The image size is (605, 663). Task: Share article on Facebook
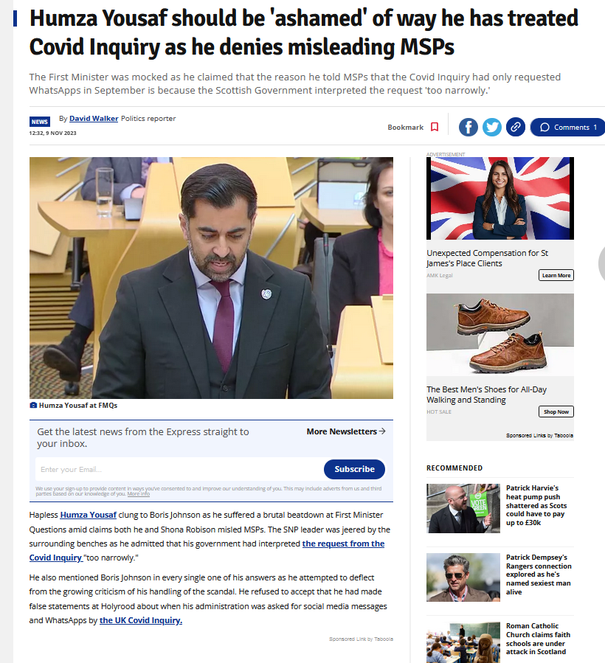(x=468, y=127)
